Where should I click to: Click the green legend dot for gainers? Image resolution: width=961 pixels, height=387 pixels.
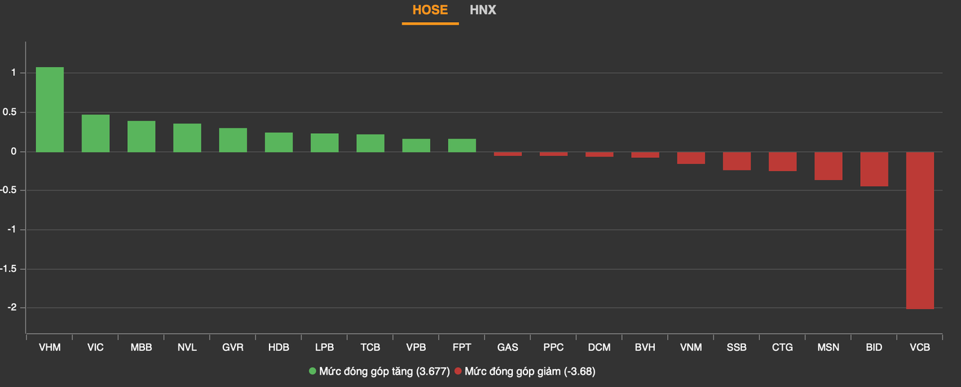312,371
